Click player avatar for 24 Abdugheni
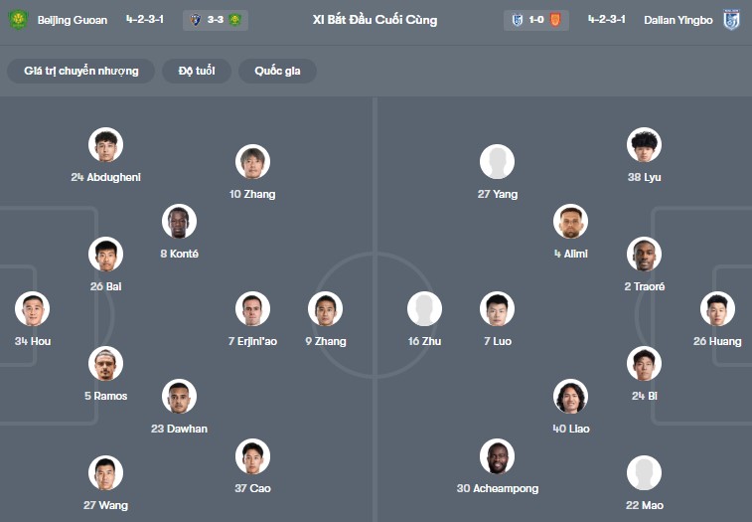 tap(105, 144)
